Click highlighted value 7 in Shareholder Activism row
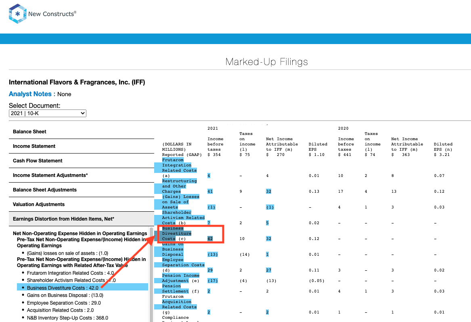471x322 pixels. click(209, 223)
